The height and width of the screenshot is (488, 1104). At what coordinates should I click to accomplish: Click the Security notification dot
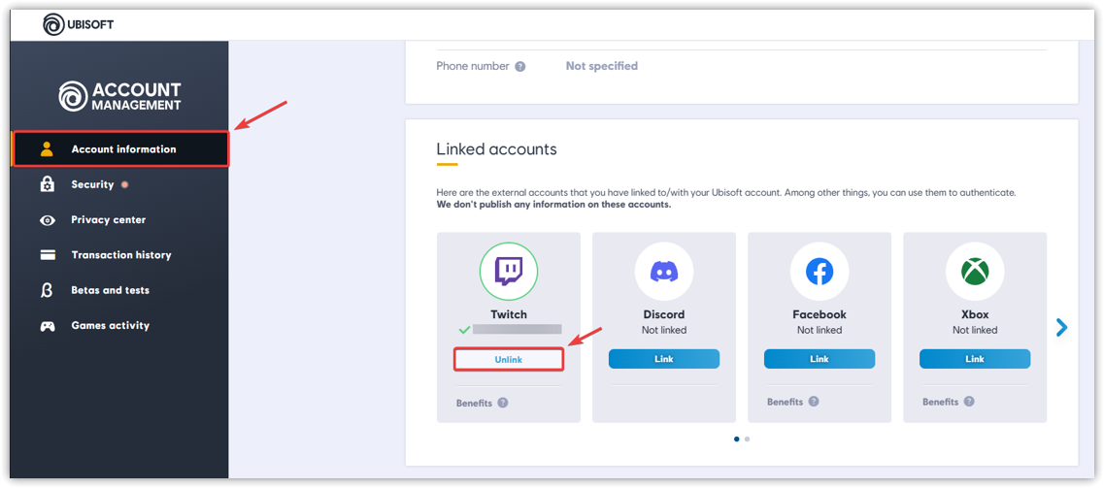point(124,184)
